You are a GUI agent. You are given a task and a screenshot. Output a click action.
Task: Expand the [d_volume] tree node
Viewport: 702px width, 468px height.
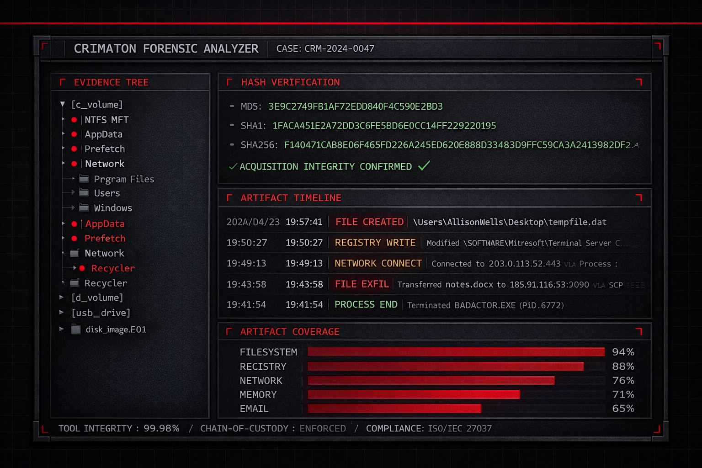pos(62,298)
